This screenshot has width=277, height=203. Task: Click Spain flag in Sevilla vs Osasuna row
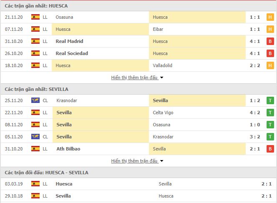35,125
